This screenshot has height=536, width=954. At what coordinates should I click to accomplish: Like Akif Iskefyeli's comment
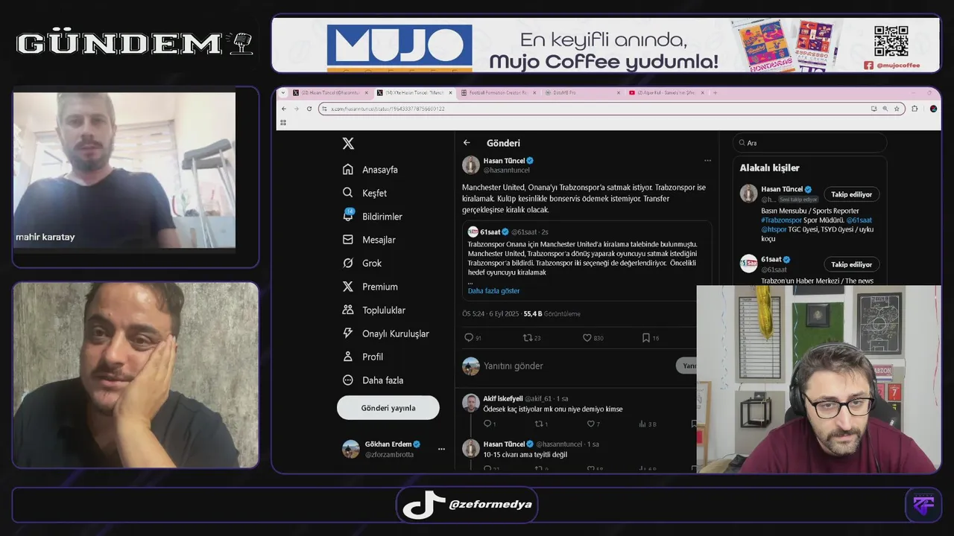pos(590,424)
